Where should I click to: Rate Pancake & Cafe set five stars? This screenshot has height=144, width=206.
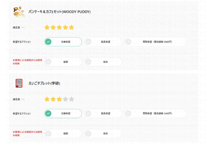click(72, 27)
